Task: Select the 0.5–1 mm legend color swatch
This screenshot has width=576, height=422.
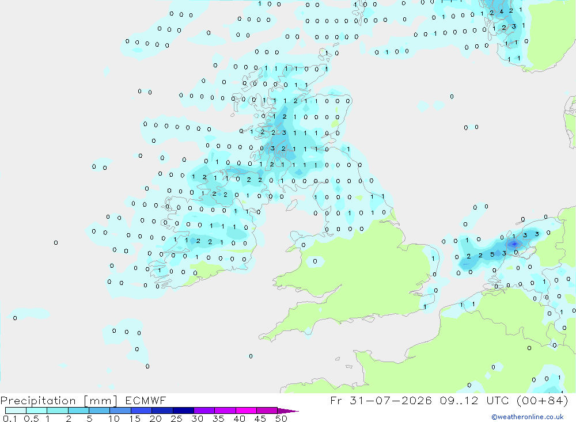Action: (x=37, y=410)
